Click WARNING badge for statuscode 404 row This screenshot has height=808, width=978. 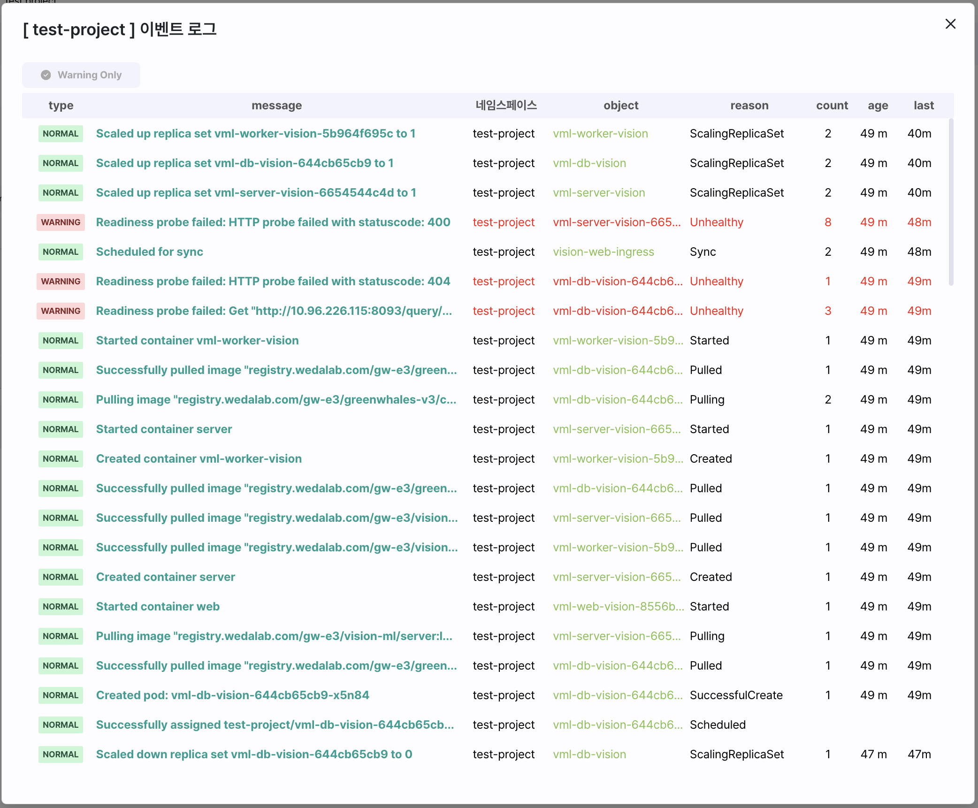(61, 282)
